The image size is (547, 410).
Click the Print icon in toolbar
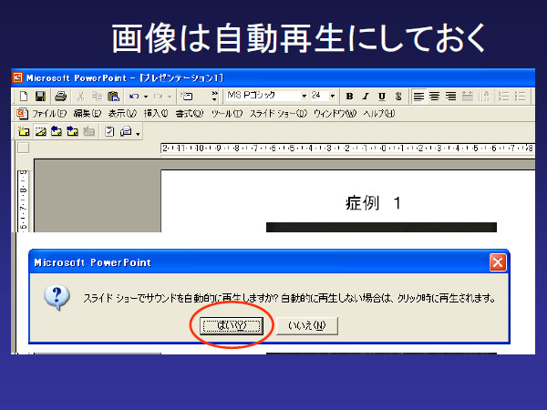click(60, 96)
